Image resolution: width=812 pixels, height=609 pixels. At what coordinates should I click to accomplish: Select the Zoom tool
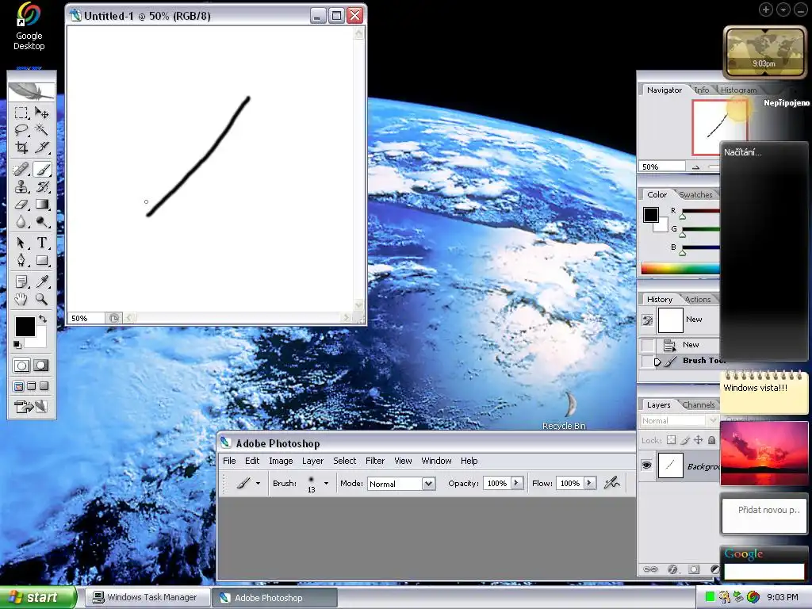(42, 299)
